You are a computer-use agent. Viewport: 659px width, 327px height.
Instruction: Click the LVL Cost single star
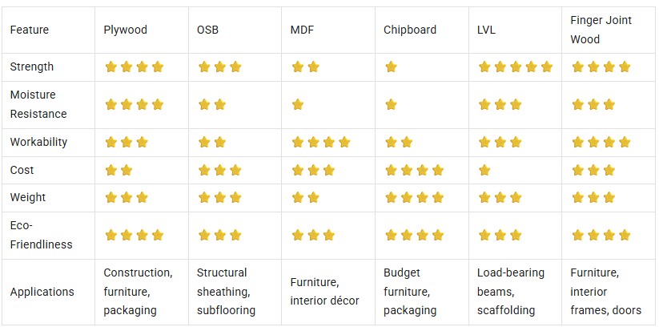[484, 170]
